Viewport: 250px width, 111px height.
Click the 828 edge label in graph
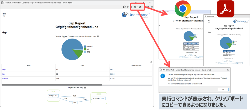[x=75, y=96]
